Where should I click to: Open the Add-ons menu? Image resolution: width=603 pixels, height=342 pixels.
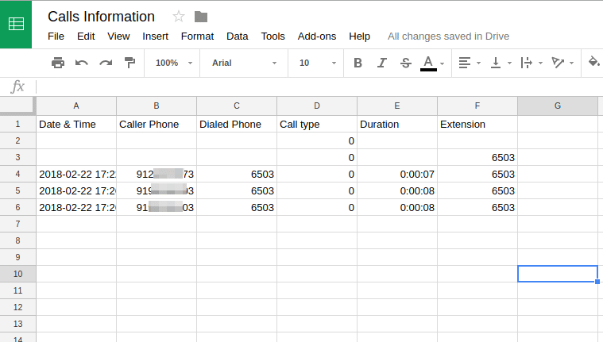[317, 37]
